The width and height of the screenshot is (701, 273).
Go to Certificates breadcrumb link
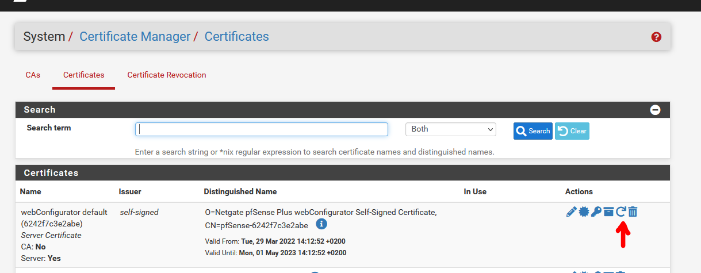point(236,36)
